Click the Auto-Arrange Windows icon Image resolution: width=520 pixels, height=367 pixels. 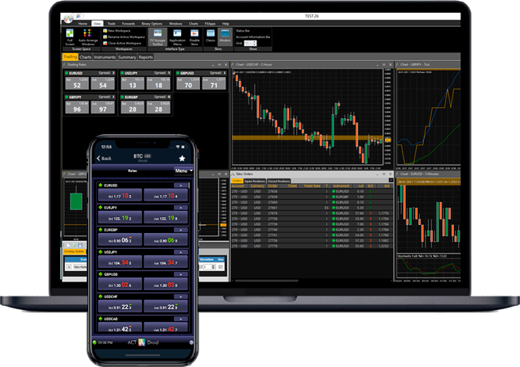(87, 36)
